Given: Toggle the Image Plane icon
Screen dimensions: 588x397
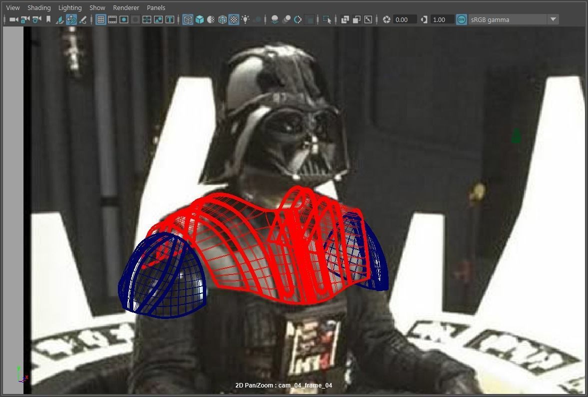Looking at the screenshot, I should click(60, 19).
